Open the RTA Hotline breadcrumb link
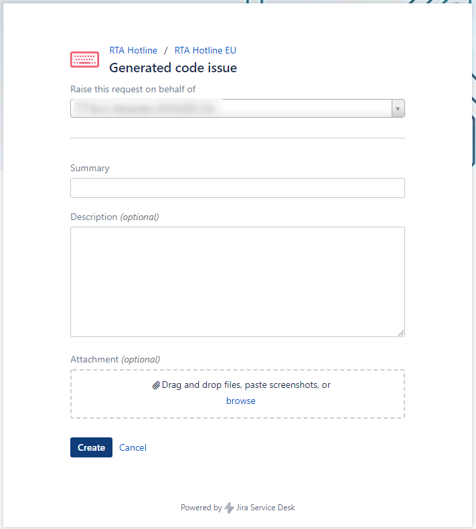476x529 pixels. 133,50
